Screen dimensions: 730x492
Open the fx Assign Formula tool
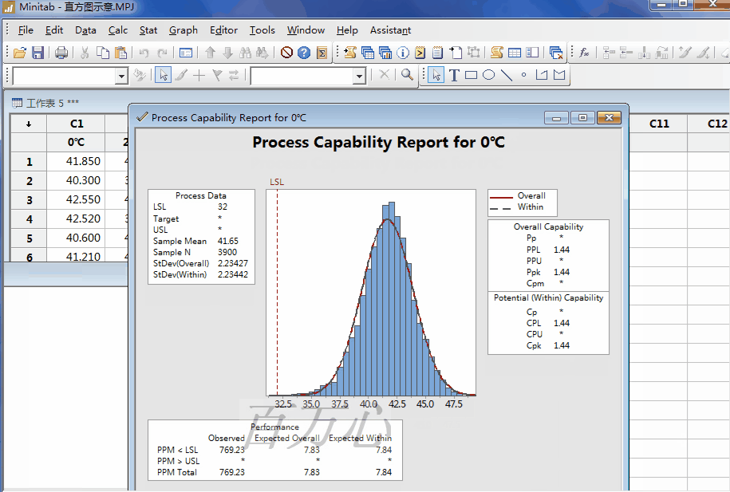(584, 53)
